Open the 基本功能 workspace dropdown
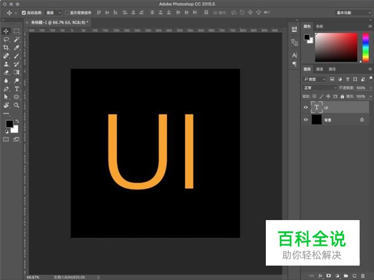This screenshot has width=374, height=280. 352,12
